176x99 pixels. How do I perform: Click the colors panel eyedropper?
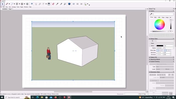click(x=151, y=14)
